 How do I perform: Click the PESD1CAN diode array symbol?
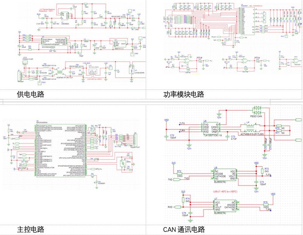(257, 110)
